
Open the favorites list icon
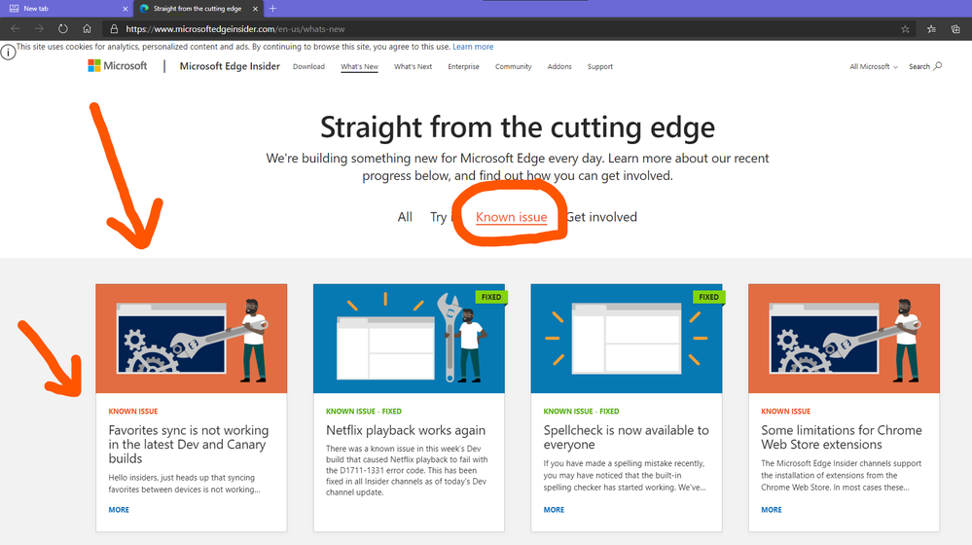click(932, 29)
